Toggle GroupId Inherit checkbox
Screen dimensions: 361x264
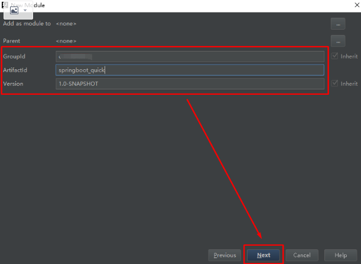click(334, 56)
